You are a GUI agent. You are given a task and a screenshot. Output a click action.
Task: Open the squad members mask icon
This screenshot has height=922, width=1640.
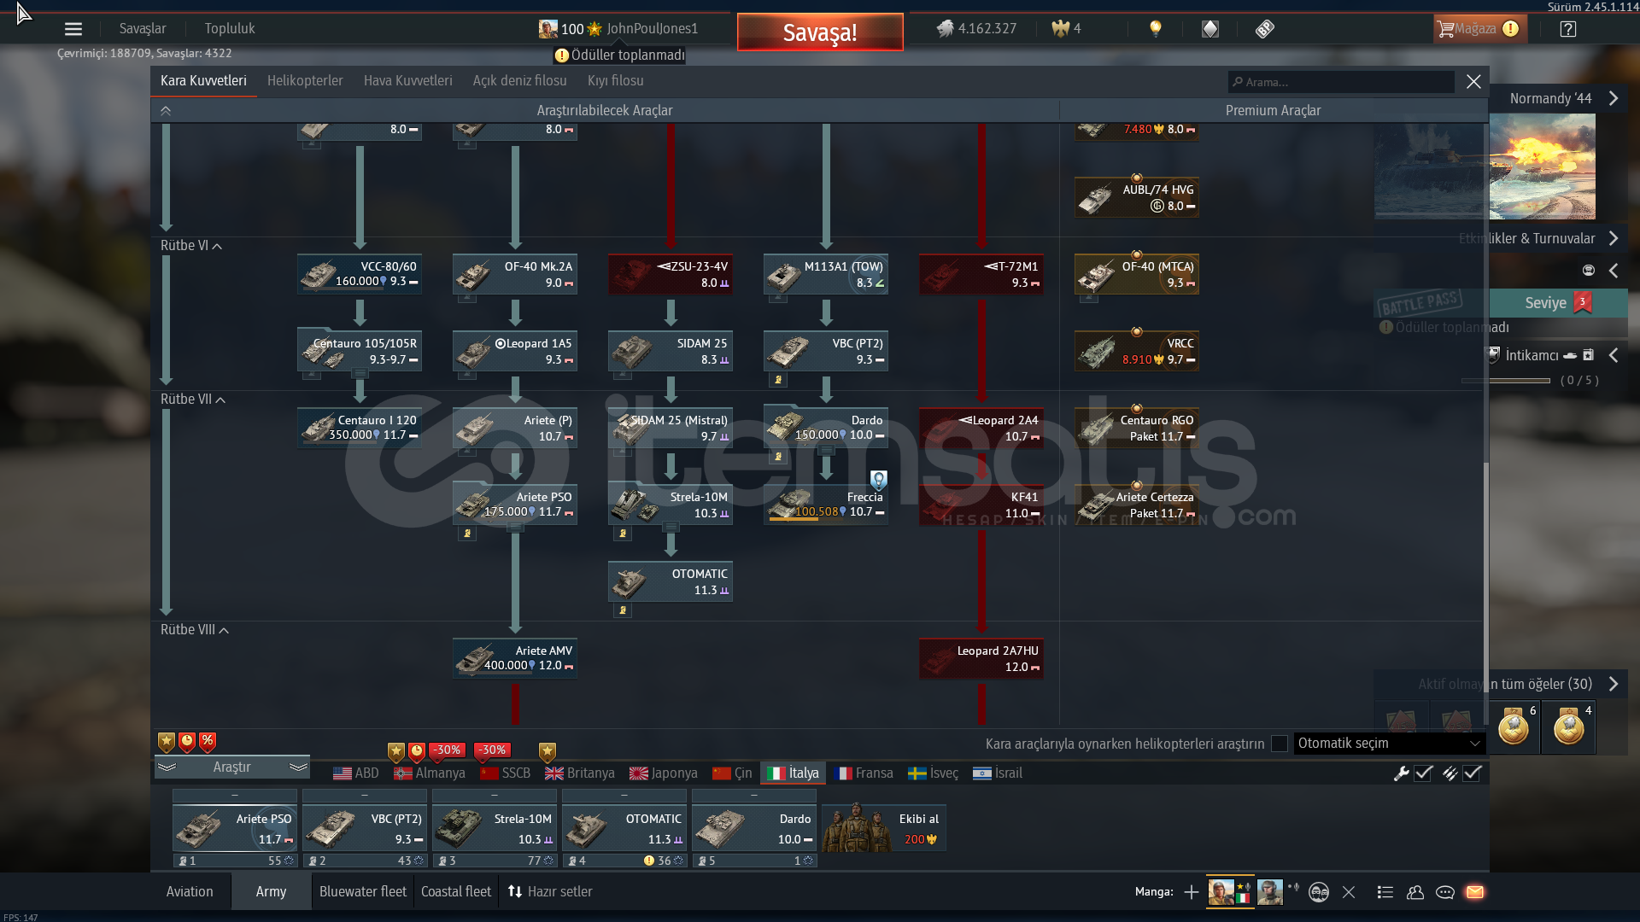pyautogui.click(x=1319, y=892)
